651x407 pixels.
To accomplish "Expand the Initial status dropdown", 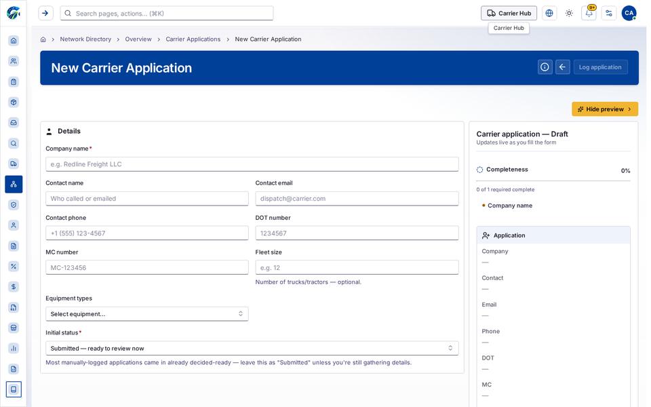I will (x=252, y=348).
